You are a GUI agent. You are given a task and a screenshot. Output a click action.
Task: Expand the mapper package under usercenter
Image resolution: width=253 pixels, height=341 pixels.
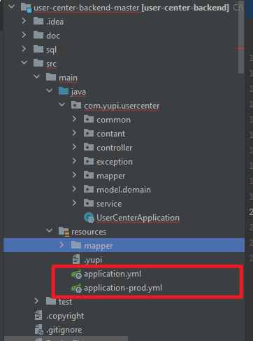[74, 175]
